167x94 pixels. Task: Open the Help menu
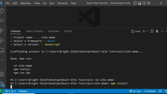click(x=73, y=3)
